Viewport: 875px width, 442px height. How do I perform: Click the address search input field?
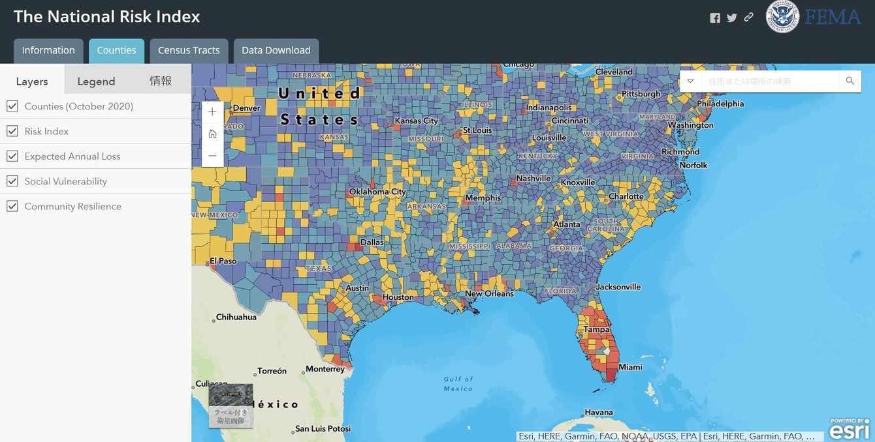(771, 81)
